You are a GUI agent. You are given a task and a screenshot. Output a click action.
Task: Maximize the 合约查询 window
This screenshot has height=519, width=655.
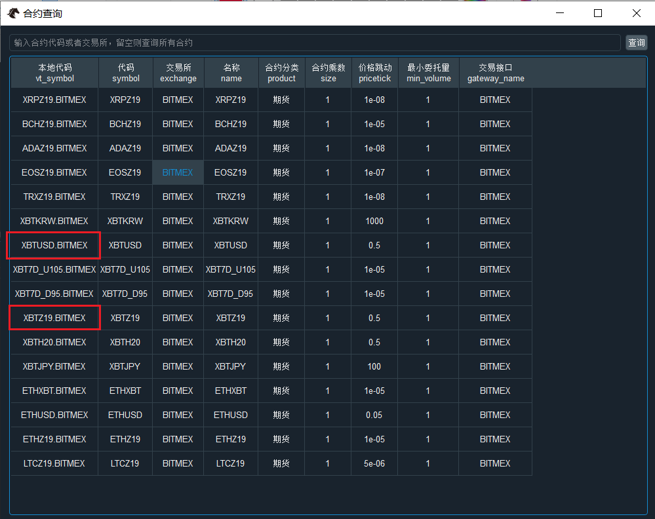point(598,13)
